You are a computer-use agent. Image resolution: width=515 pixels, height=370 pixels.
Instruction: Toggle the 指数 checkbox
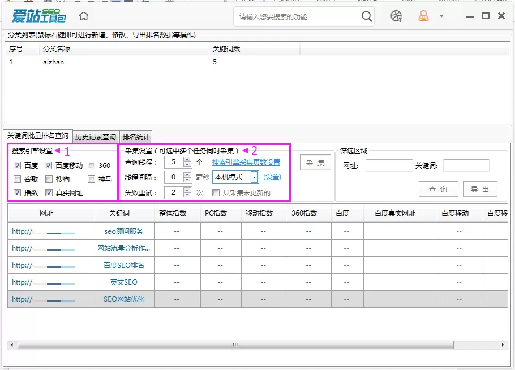coord(18,193)
